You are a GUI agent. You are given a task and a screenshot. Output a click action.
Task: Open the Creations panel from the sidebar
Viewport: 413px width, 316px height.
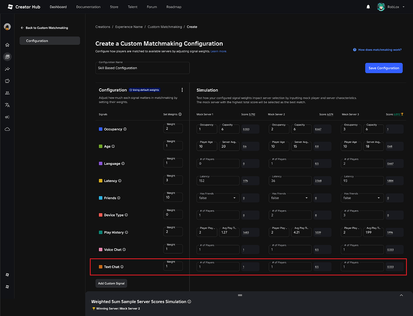pyautogui.click(x=7, y=57)
